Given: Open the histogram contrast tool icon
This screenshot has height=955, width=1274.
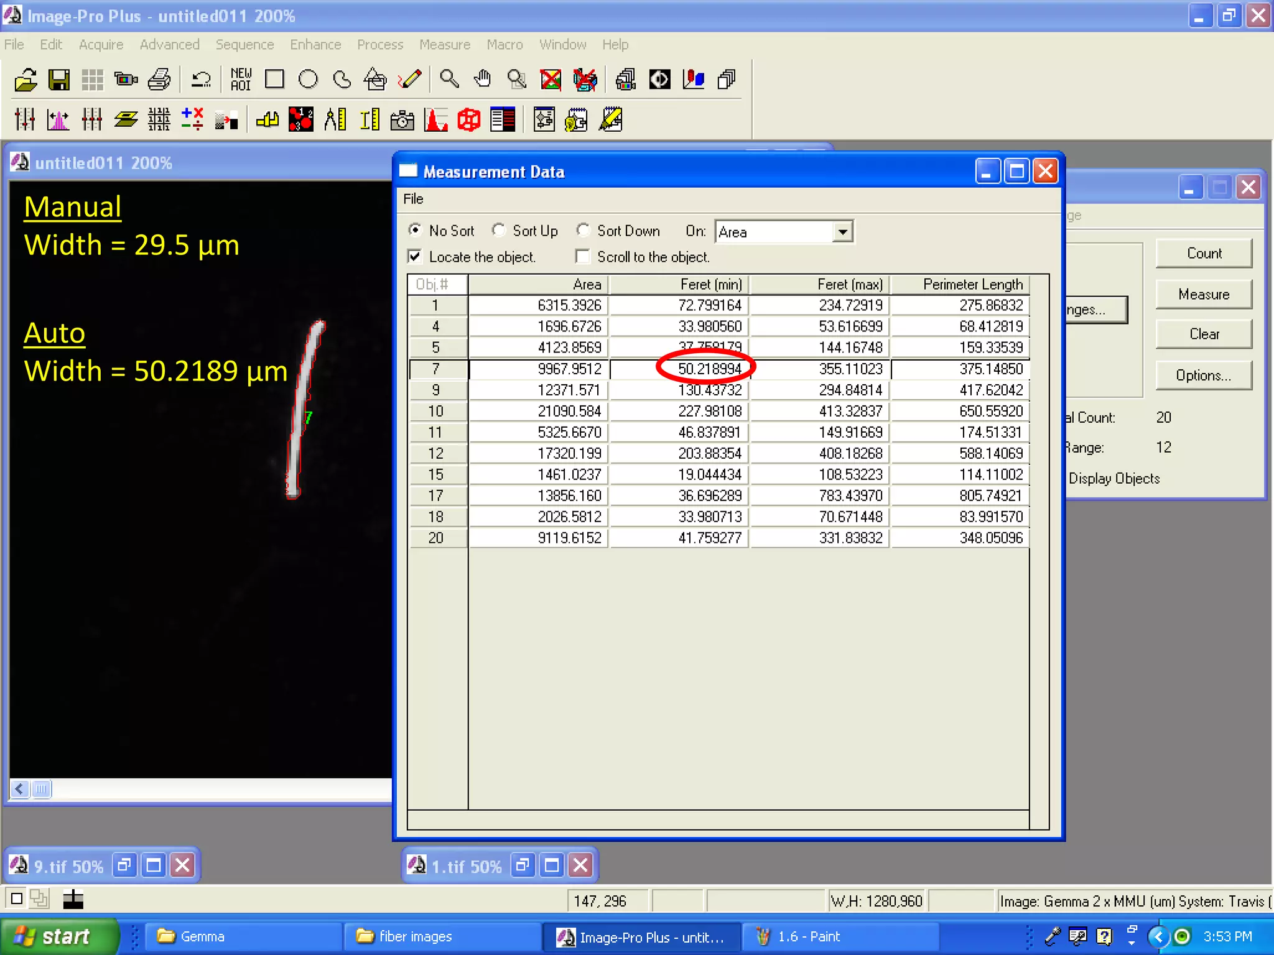Looking at the screenshot, I should tap(58, 119).
